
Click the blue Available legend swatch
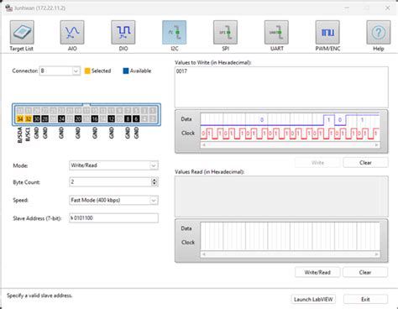click(126, 71)
